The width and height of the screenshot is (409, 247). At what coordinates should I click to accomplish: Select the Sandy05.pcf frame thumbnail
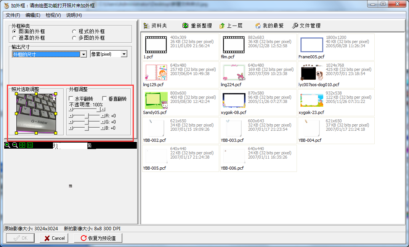156,100
